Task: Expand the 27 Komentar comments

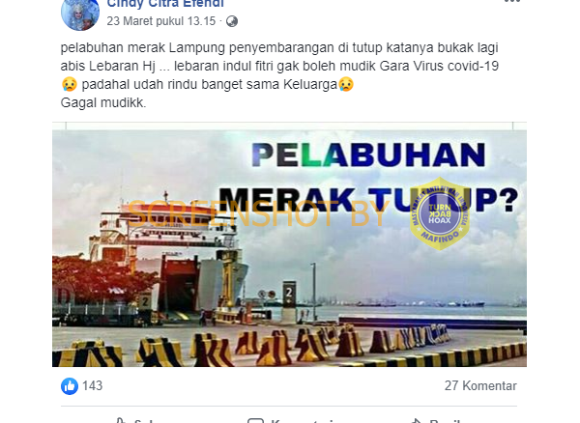Action: [x=480, y=386]
